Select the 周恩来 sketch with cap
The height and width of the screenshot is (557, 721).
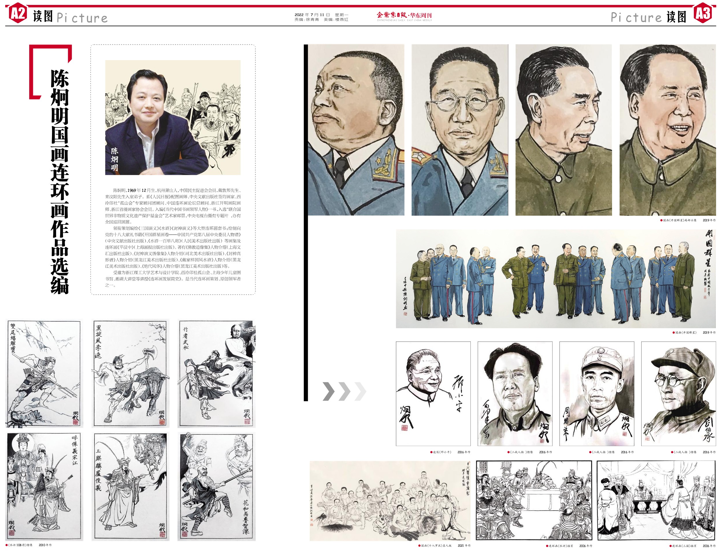point(596,394)
